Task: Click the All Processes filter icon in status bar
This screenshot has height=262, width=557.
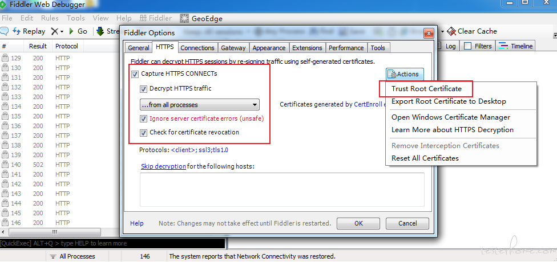Action: pyautogui.click(x=53, y=256)
